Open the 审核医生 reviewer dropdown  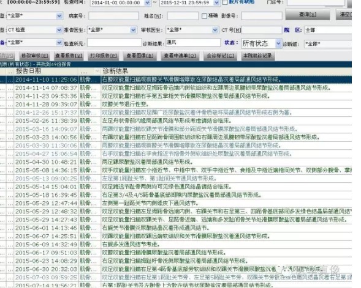click(215, 30)
